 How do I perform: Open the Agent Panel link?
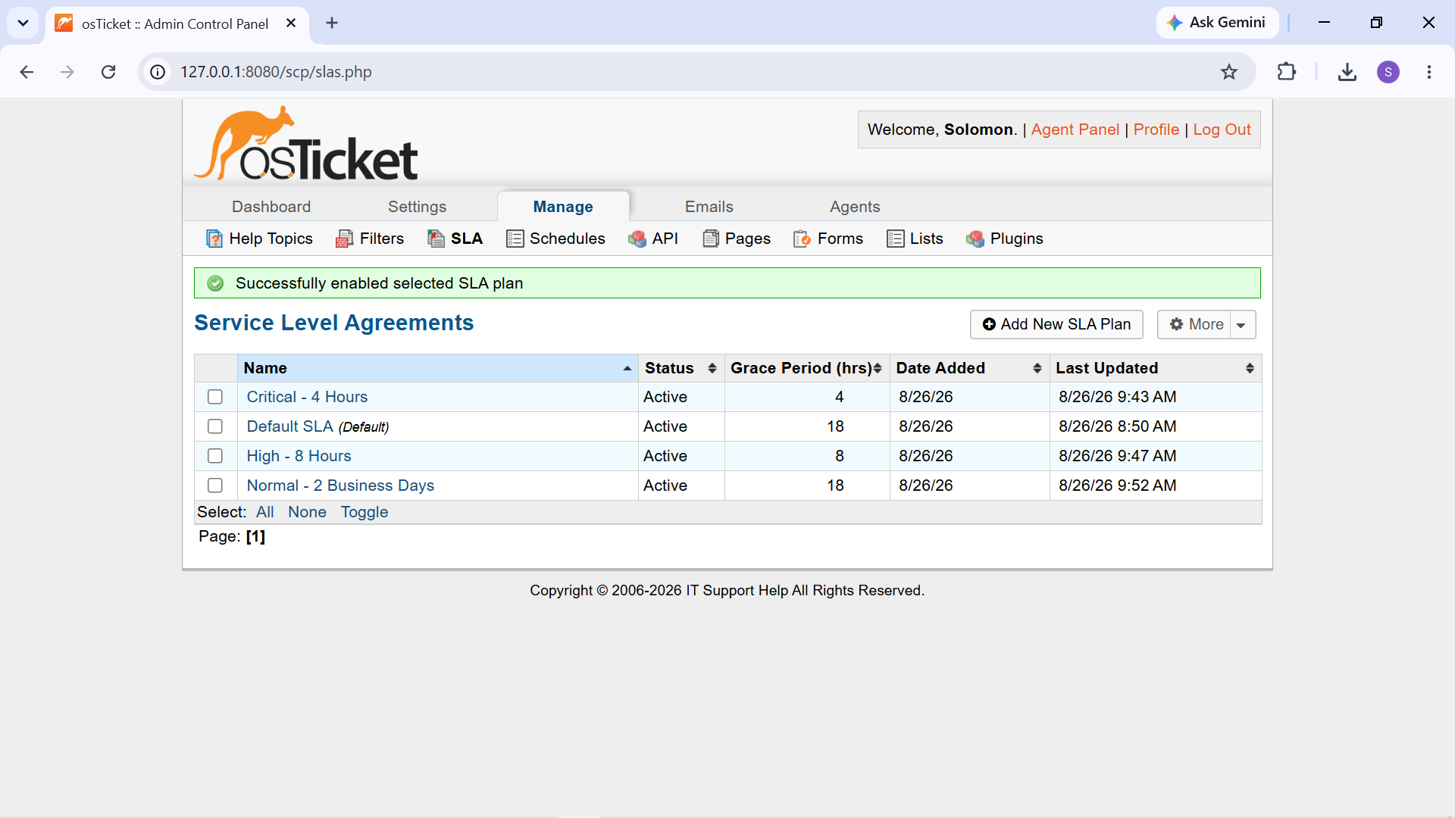tap(1075, 130)
